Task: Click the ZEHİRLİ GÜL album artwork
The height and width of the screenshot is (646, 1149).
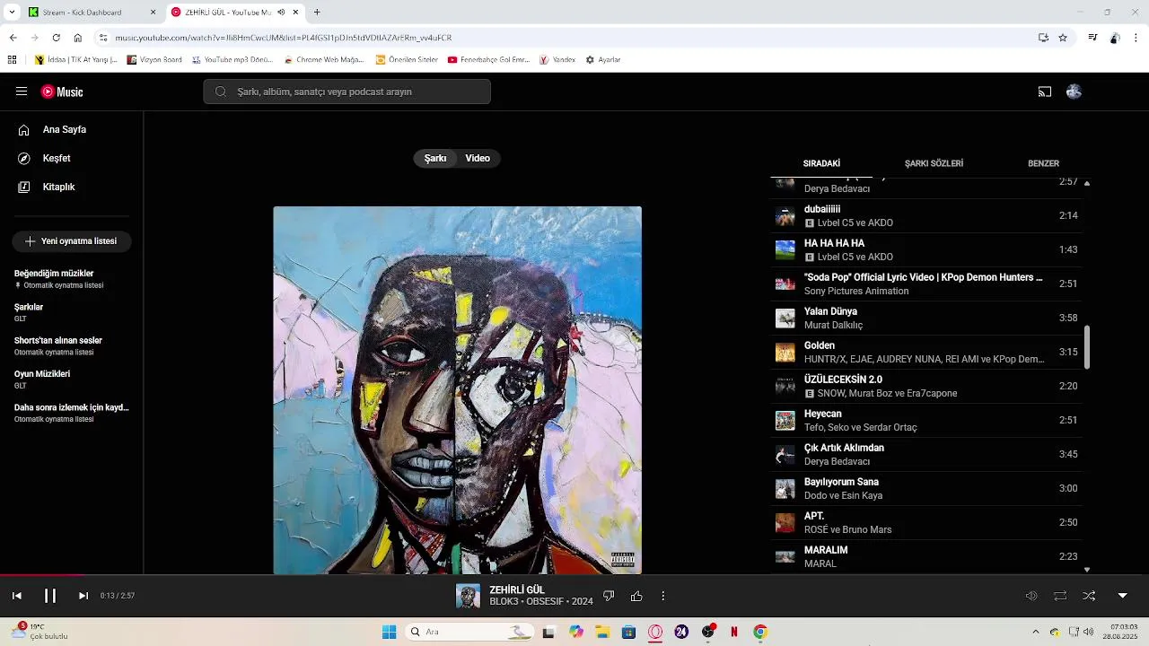Action: pos(458,390)
